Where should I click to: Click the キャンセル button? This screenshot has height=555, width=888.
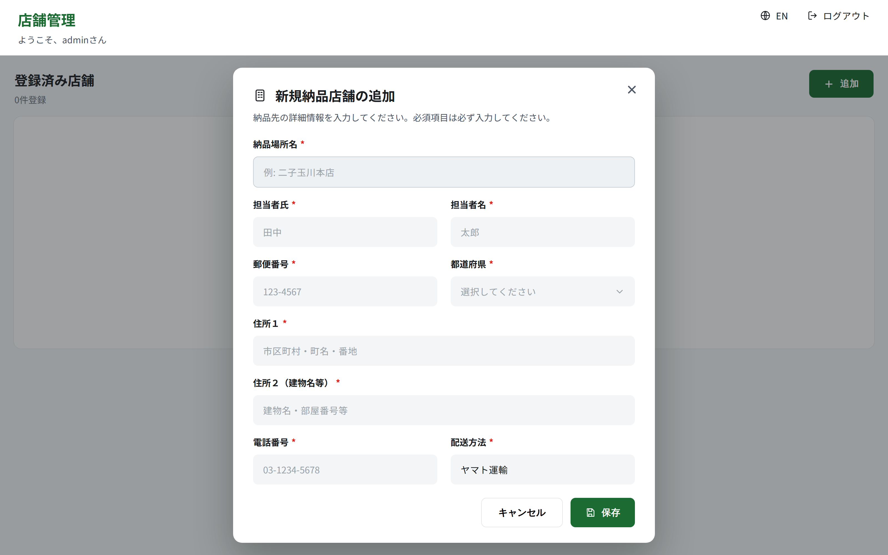coord(521,513)
